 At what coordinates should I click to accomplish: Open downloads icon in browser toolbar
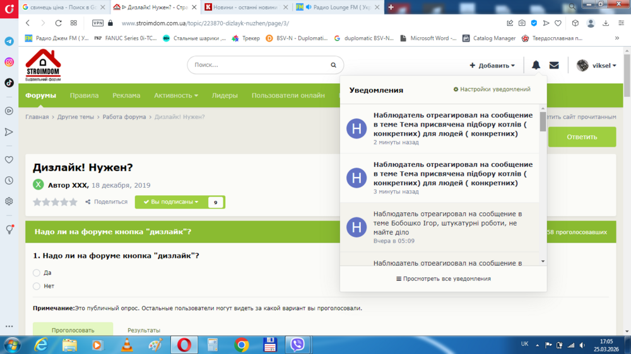[606, 23]
